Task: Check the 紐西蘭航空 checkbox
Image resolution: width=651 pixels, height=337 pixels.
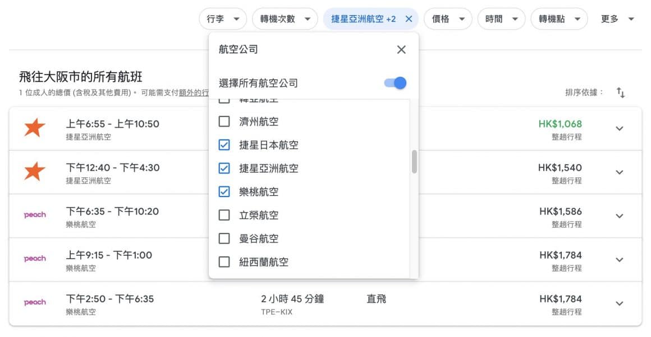Action: coord(224,261)
